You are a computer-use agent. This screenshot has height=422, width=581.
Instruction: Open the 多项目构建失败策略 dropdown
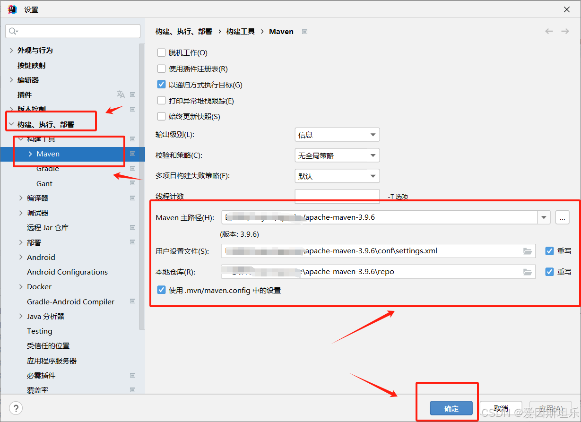(337, 176)
